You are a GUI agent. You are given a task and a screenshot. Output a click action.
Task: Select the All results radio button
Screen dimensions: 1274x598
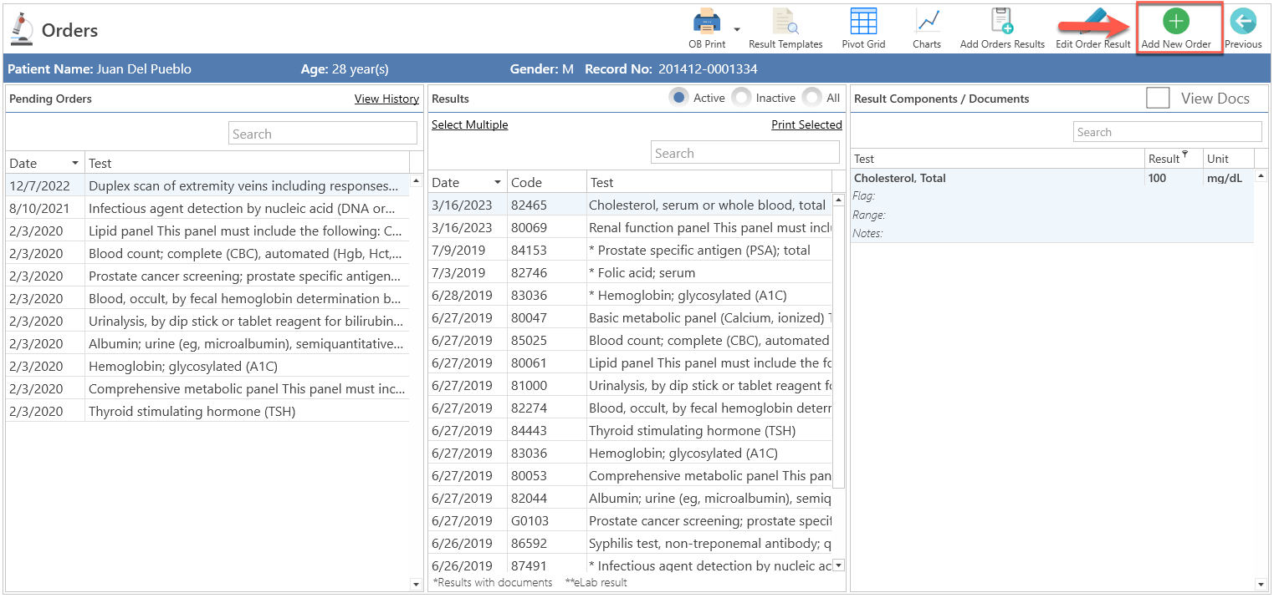click(811, 98)
